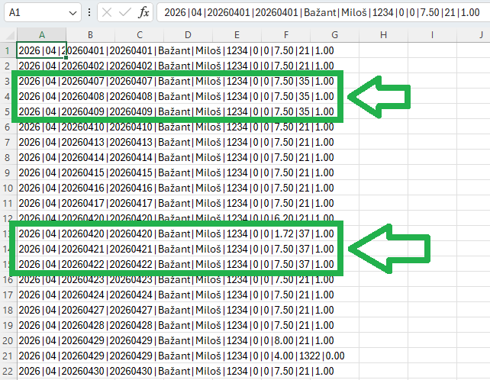Select row 9 header
This screenshot has height=380, width=490.
[8, 172]
